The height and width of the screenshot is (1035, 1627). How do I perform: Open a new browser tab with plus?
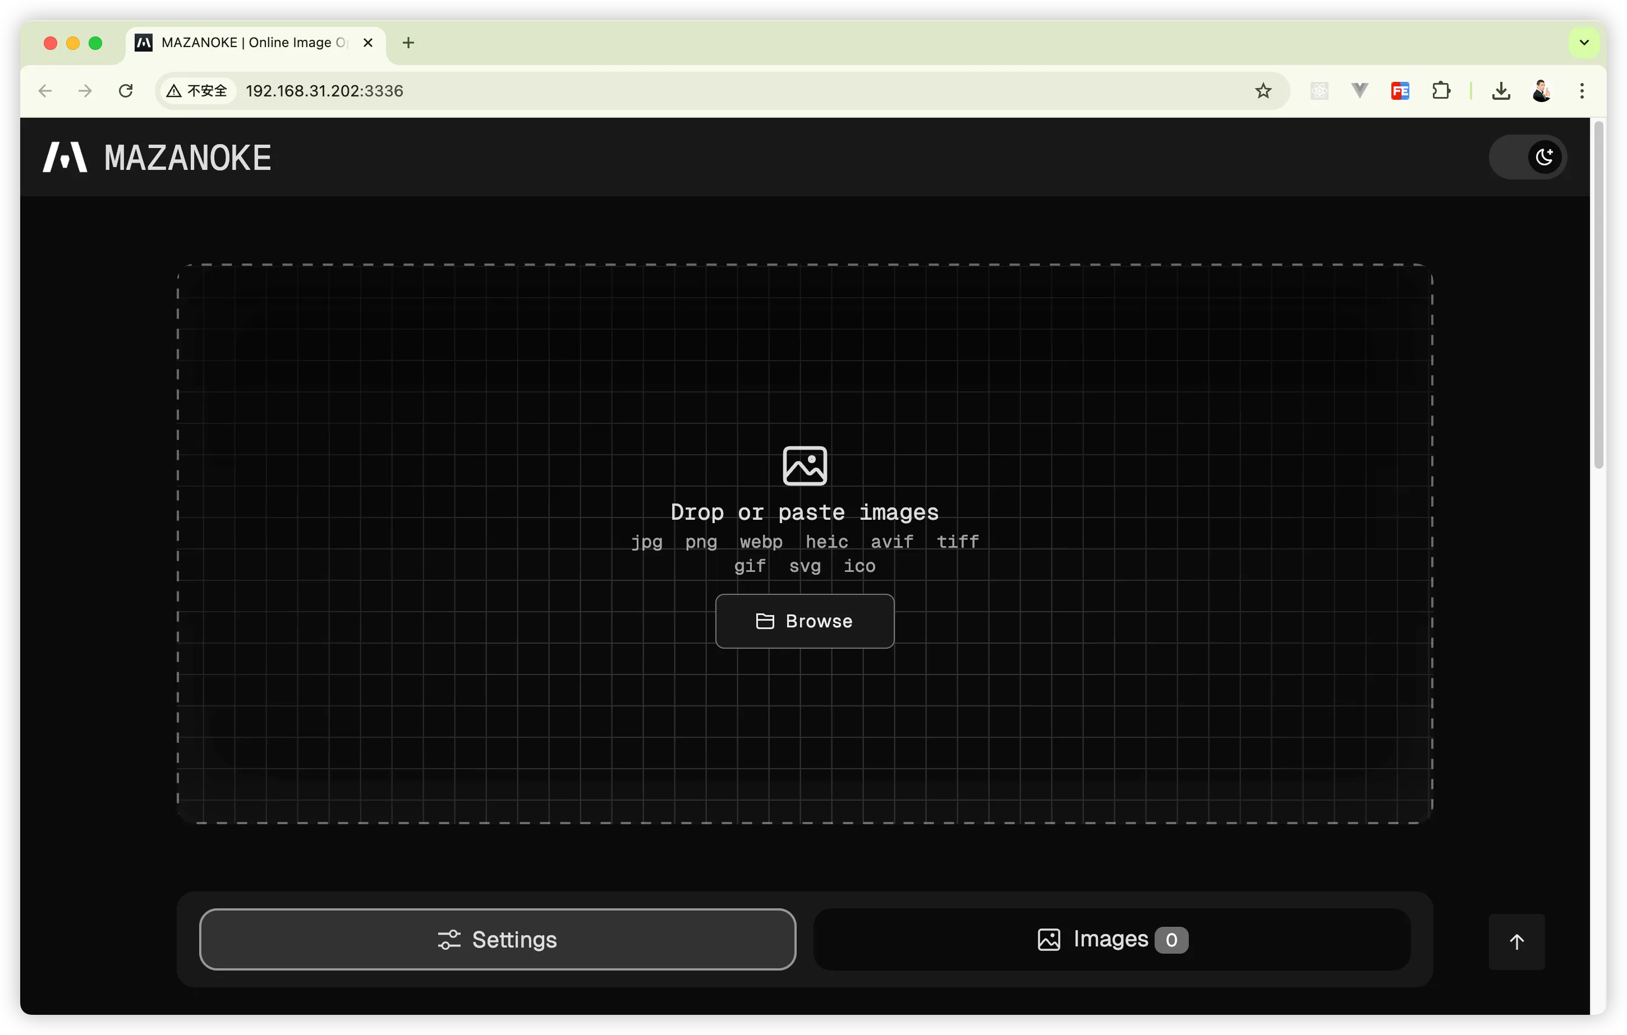[408, 43]
